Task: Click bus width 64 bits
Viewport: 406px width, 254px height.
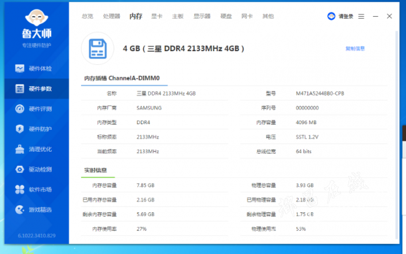Action: 304,151
